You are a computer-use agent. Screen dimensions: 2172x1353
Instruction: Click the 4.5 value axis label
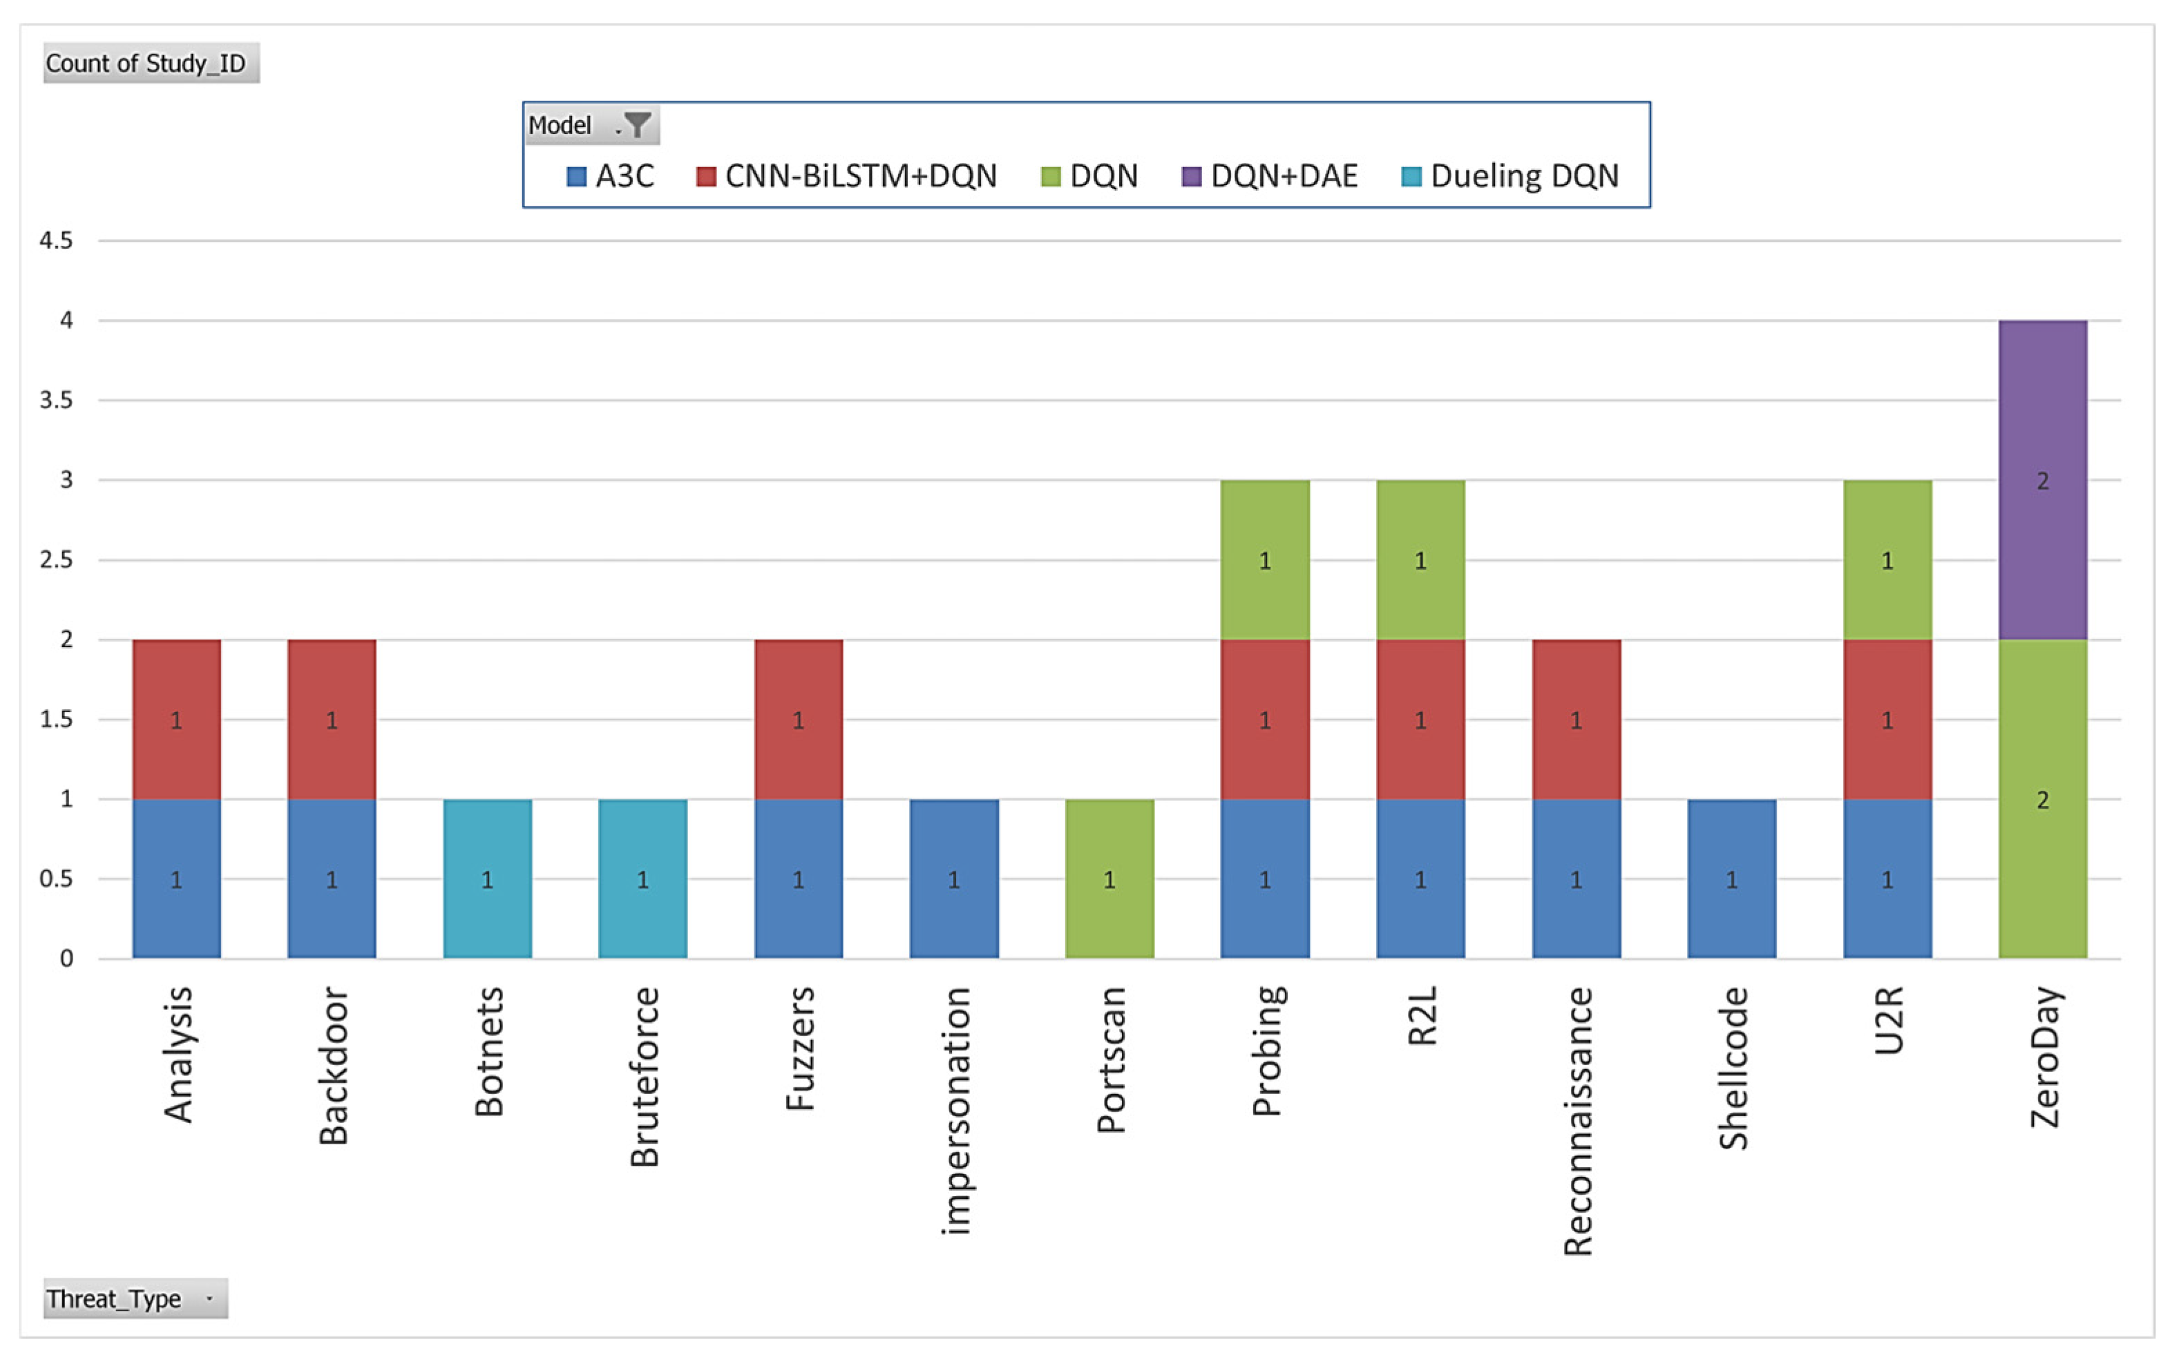pos(55,241)
